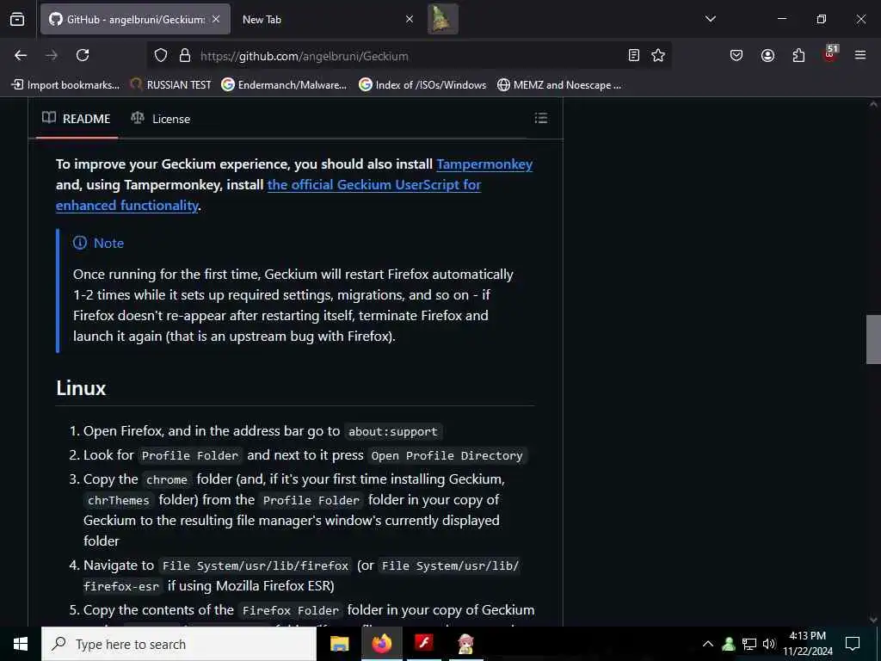This screenshot has height=661, width=881.
Task: Open Import bookmarks bookmark
Action: pos(65,85)
